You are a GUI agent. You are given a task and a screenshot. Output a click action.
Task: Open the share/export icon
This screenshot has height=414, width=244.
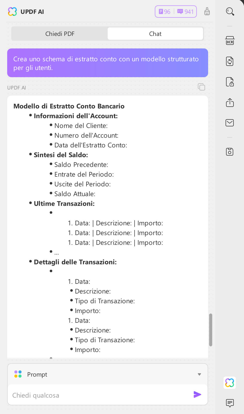coord(230,103)
